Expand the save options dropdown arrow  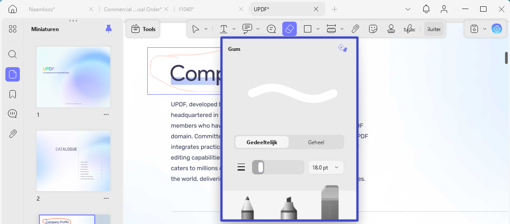pyautogui.click(x=485, y=29)
